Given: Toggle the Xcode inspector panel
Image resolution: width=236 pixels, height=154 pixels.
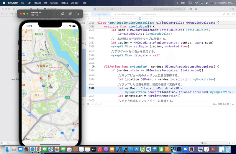Looking at the screenshot, I should click(232, 9).
